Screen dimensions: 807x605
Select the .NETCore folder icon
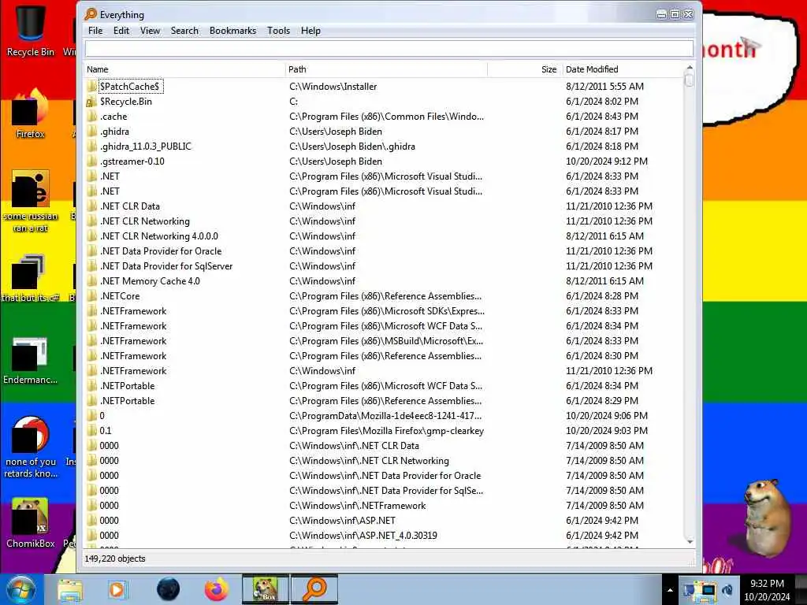[x=91, y=296]
